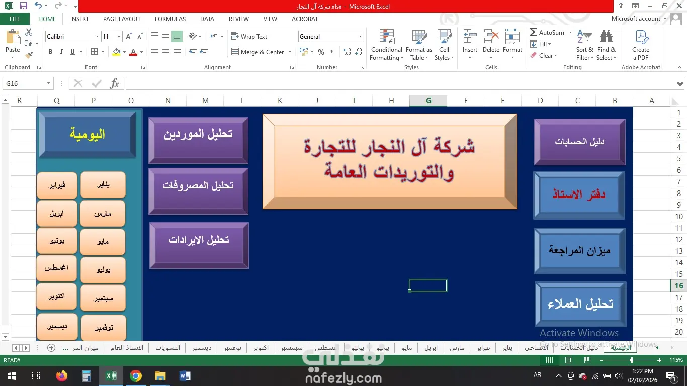Open the FORMULAS ribbon tab

point(170,19)
